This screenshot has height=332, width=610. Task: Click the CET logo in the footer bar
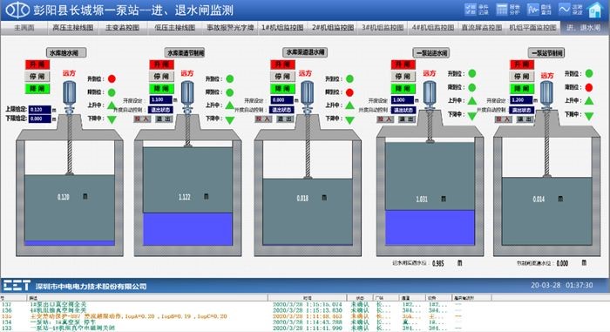[17, 286]
